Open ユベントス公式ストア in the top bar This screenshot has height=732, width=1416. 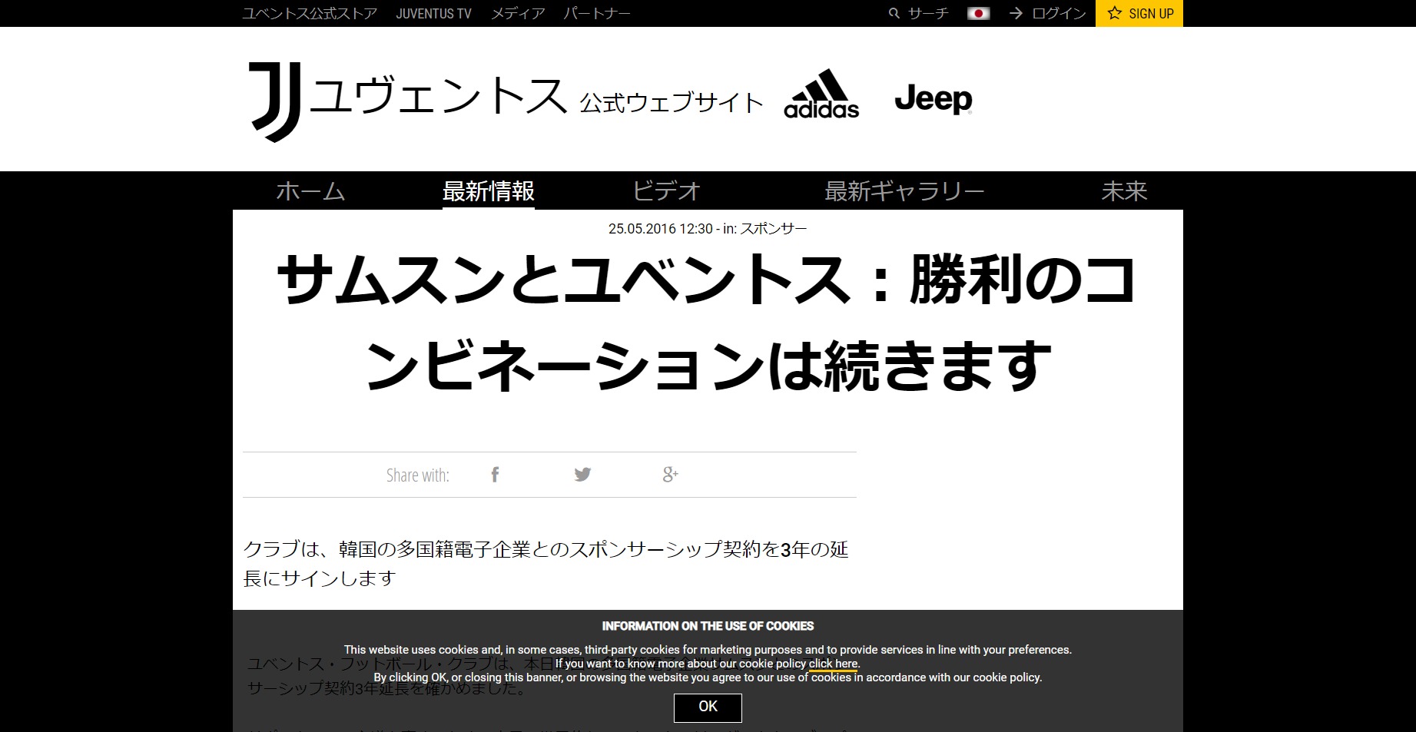point(310,13)
